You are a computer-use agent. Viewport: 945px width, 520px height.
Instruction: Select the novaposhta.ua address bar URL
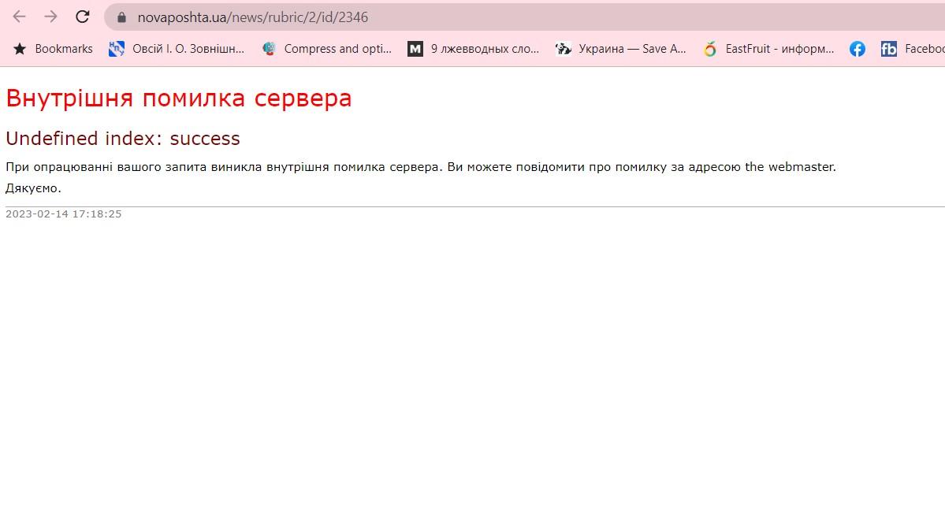252,17
